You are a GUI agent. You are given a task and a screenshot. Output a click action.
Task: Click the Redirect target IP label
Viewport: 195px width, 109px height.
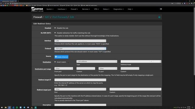coord(45,80)
